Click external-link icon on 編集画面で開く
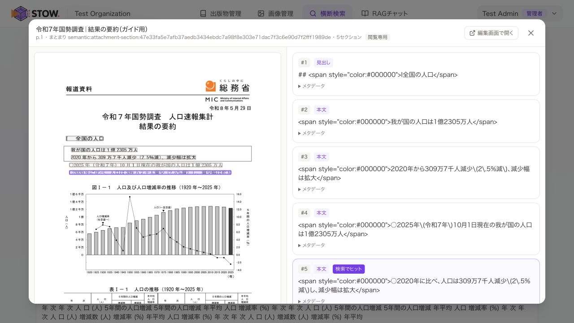Viewport: 574px width, 323px height. pyautogui.click(x=472, y=33)
